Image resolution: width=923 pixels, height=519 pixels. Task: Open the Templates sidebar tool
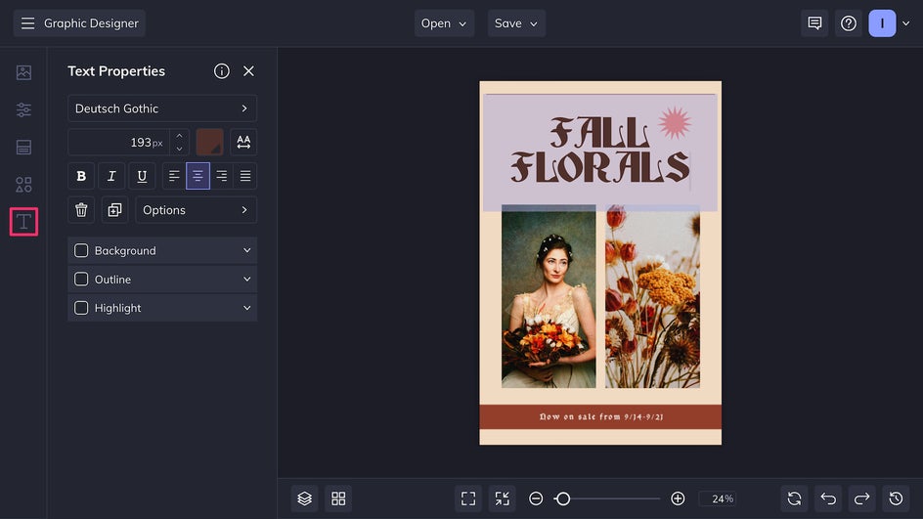23,148
